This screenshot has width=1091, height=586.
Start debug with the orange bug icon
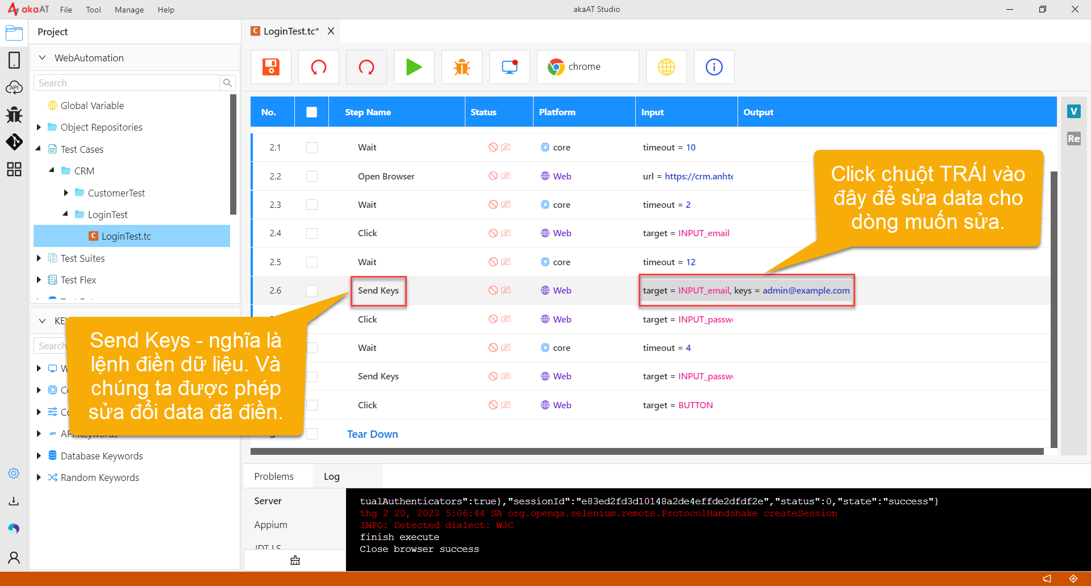click(462, 67)
